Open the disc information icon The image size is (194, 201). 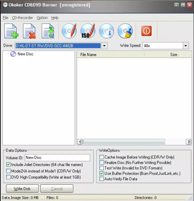pyautogui.click(x=107, y=31)
